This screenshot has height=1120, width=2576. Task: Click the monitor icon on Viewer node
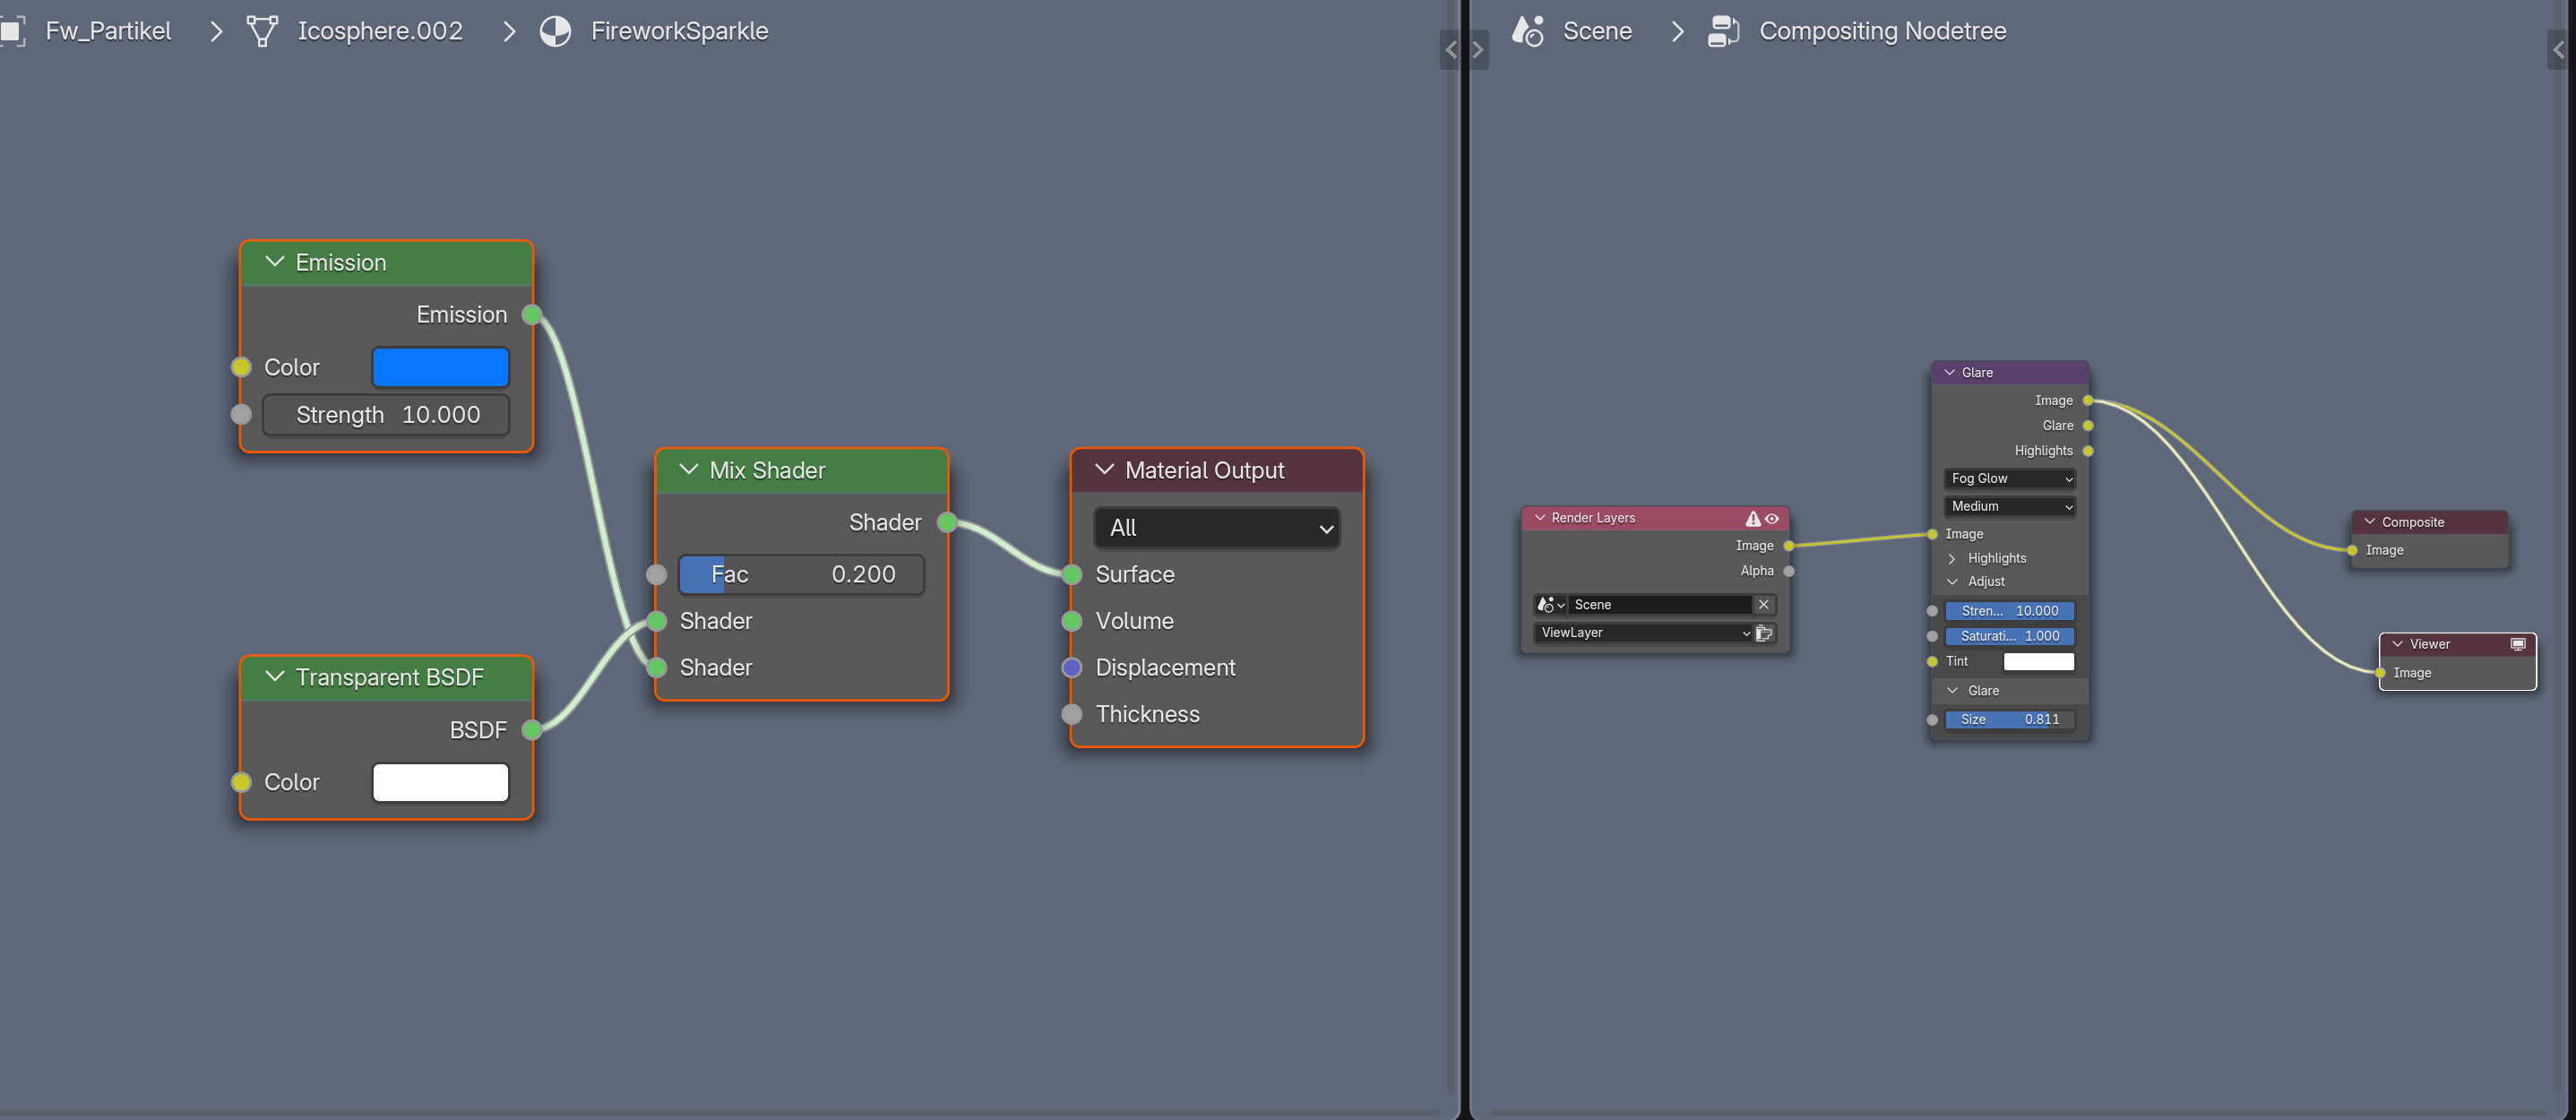[2518, 644]
